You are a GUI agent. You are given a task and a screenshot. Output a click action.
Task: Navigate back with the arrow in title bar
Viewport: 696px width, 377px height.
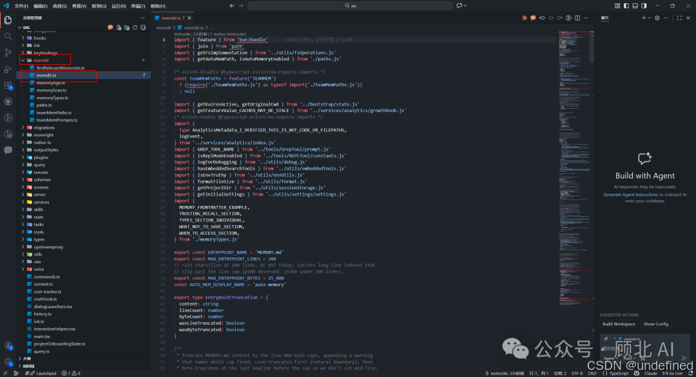click(x=232, y=6)
